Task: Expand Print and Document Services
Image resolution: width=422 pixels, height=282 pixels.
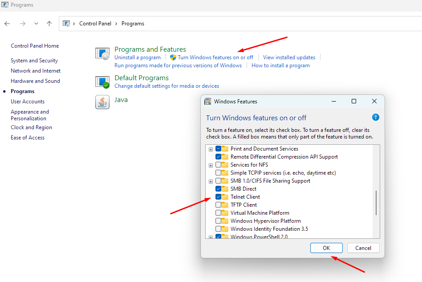Action: pyautogui.click(x=211, y=149)
